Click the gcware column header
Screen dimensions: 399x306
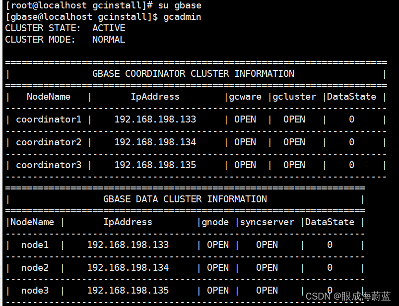pyautogui.click(x=245, y=97)
